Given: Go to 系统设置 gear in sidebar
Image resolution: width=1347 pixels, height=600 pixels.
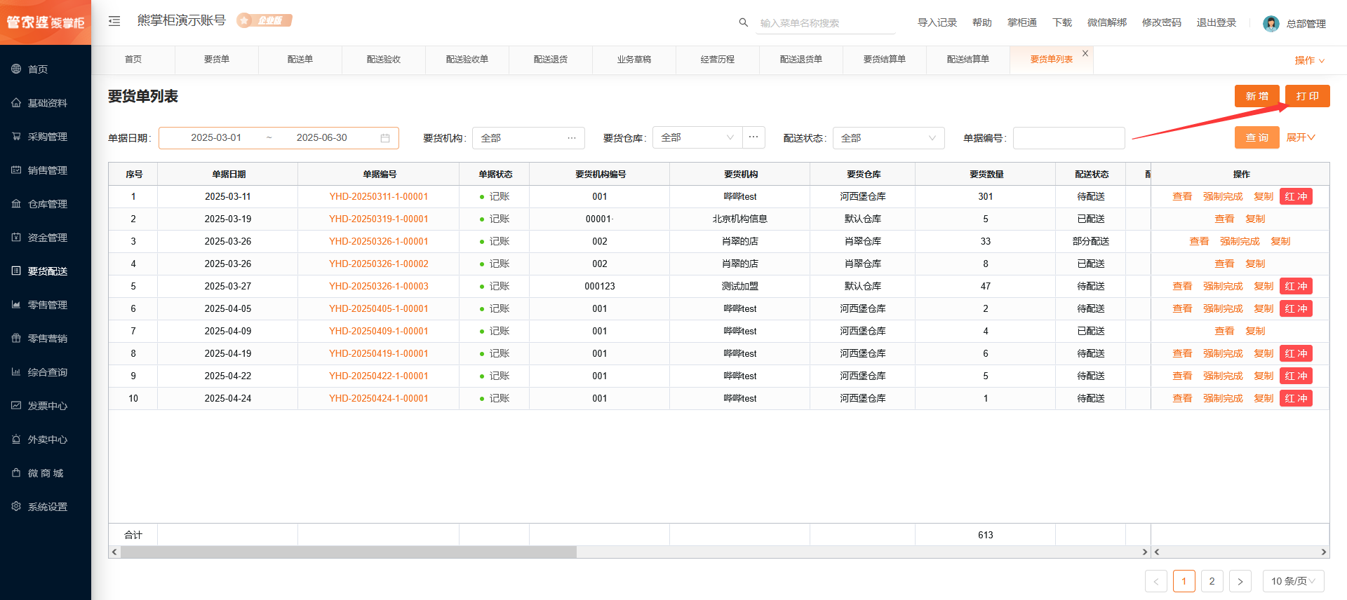Looking at the screenshot, I should [x=47, y=507].
